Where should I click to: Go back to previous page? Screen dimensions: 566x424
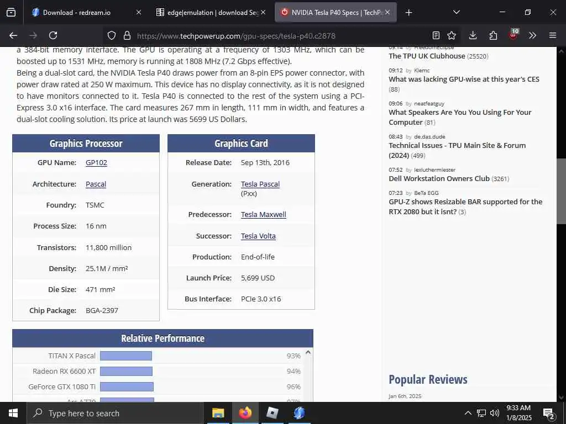[13, 35]
